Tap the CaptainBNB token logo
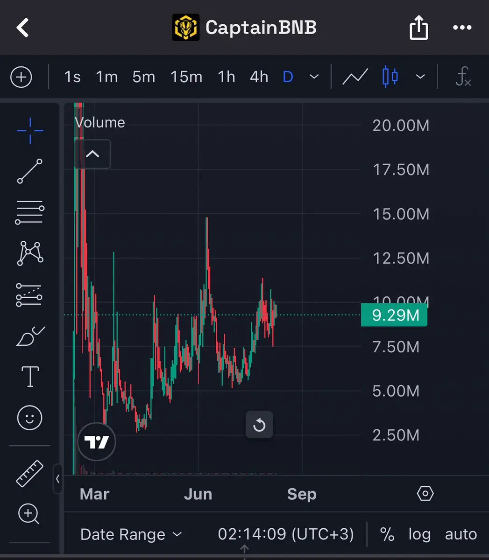Screen dimensions: 489x560 tap(186, 27)
